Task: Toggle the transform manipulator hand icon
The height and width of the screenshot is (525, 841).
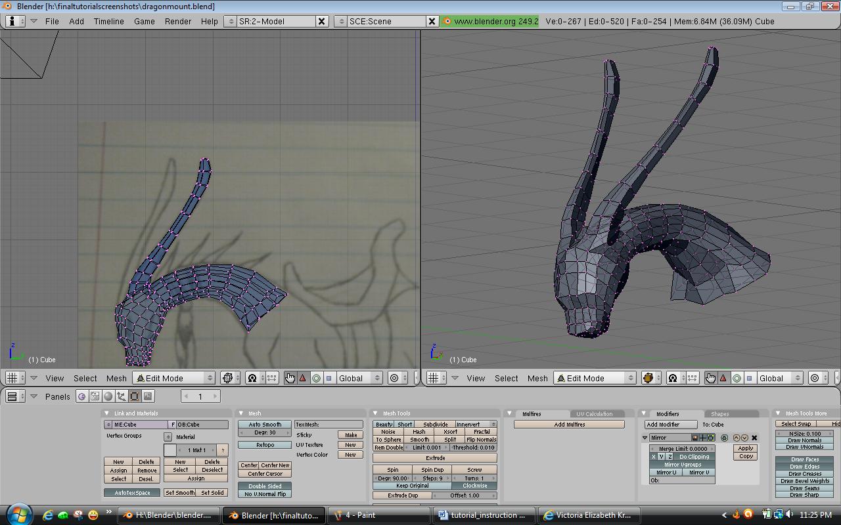Action: tap(290, 378)
